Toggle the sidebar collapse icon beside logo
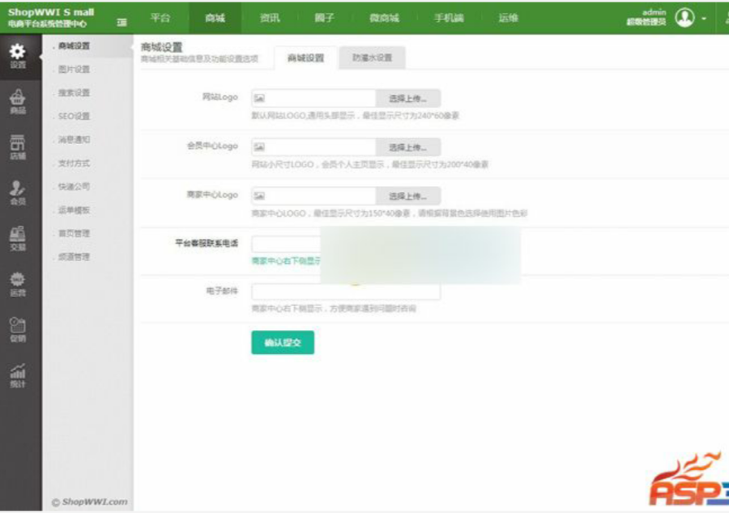This screenshot has width=729, height=513. tap(122, 22)
